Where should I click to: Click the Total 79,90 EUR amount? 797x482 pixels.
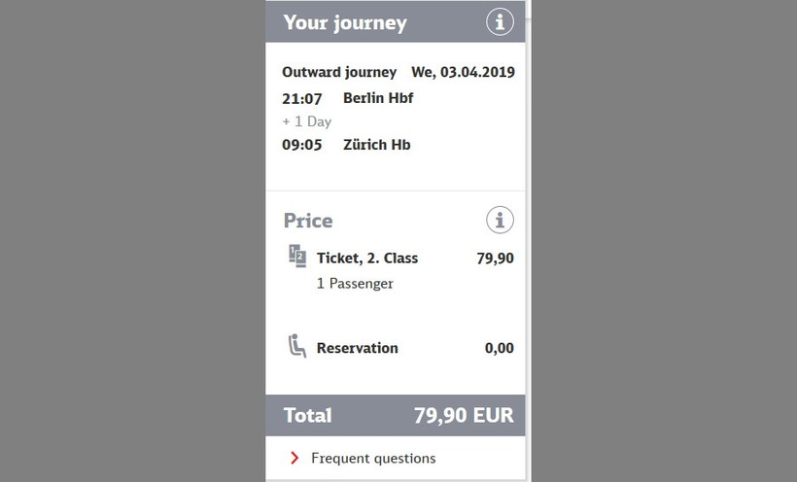[x=464, y=416]
